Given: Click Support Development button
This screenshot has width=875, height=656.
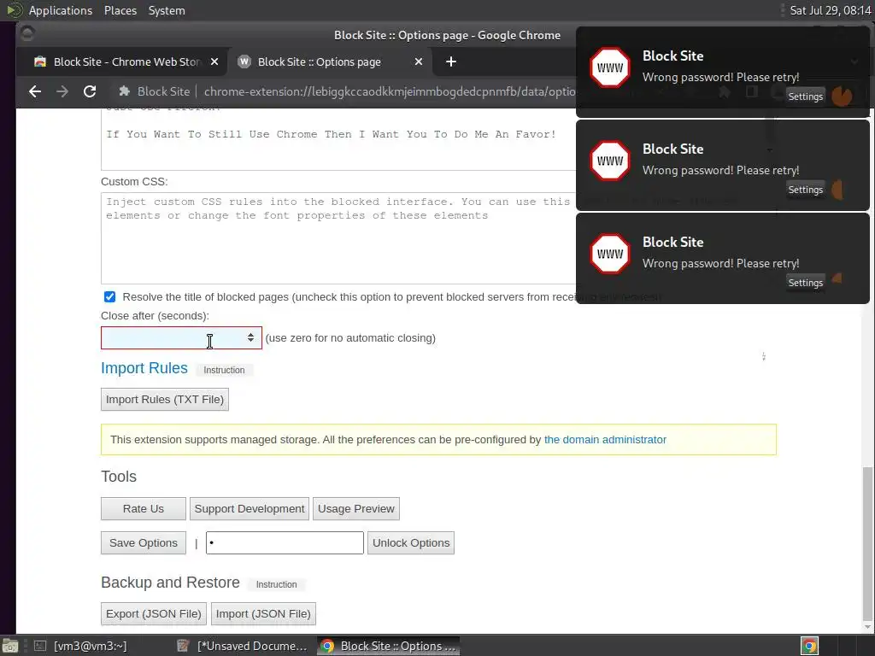Looking at the screenshot, I should (x=250, y=509).
